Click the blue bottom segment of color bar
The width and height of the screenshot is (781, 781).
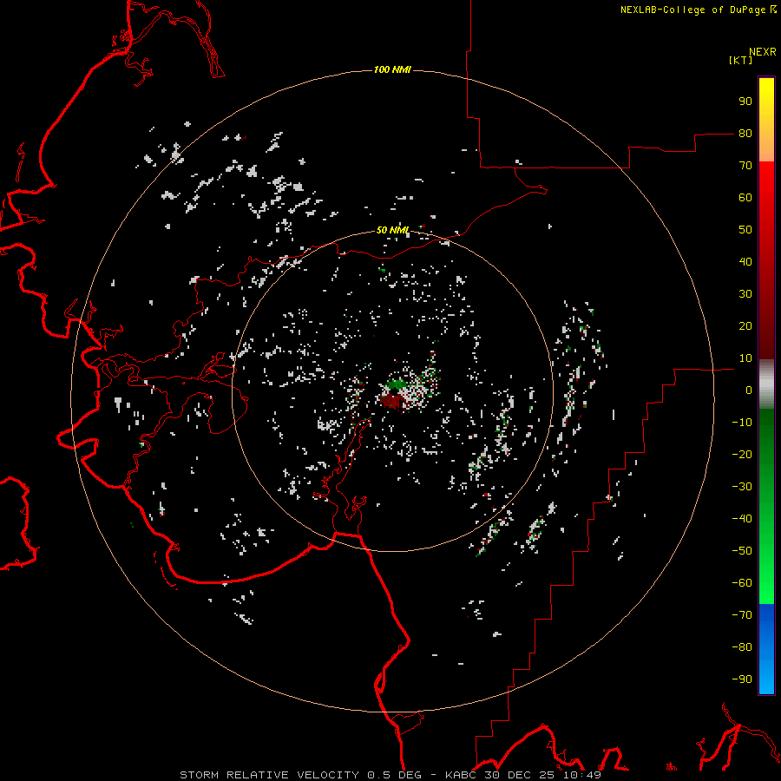(766, 649)
